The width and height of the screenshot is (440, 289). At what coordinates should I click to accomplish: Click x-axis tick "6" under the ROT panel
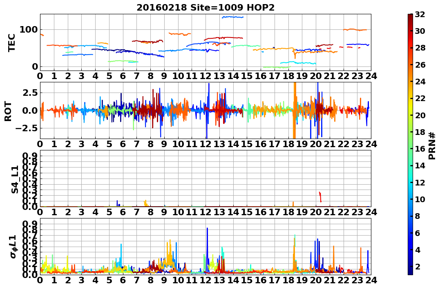(123, 144)
